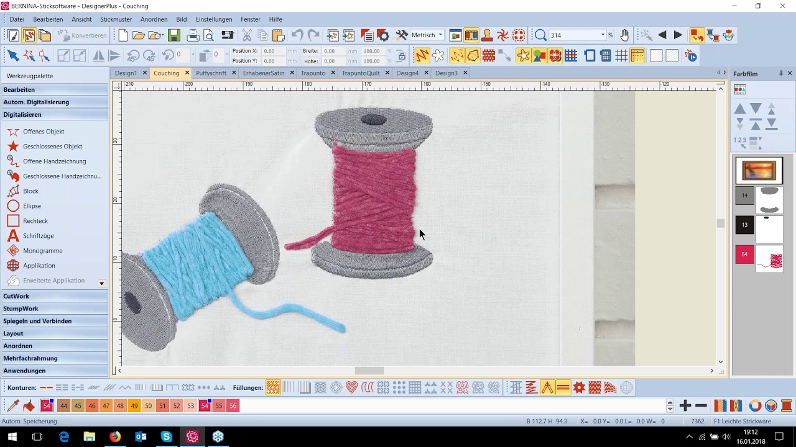Image resolution: width=796 pixels, height=447 pixels.
Task: Add a color with the plus icon
Action: [x=685, y=405]
